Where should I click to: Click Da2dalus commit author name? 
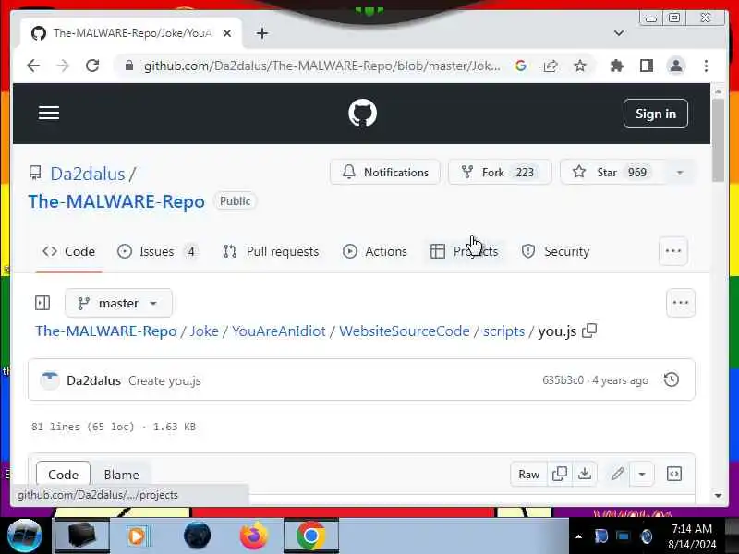[94, 380]
